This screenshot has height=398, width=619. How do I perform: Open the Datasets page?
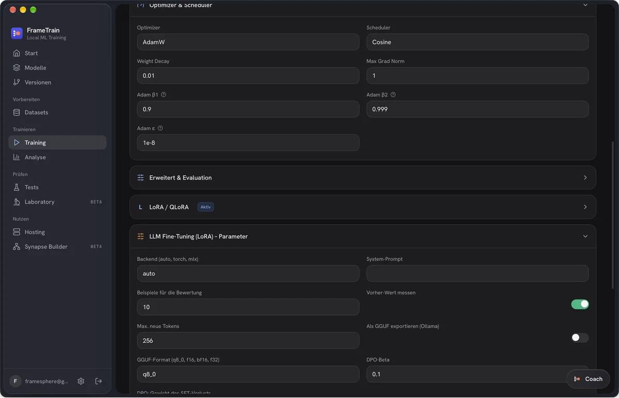(57, 112)
